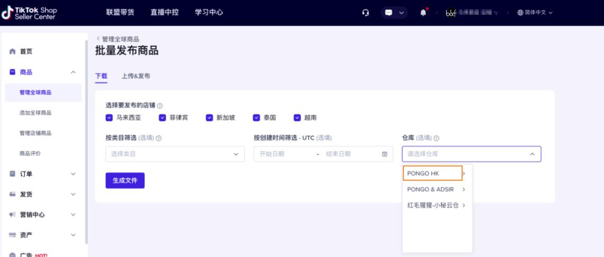Toggle the 泰国 checkbox

point(257,118)
